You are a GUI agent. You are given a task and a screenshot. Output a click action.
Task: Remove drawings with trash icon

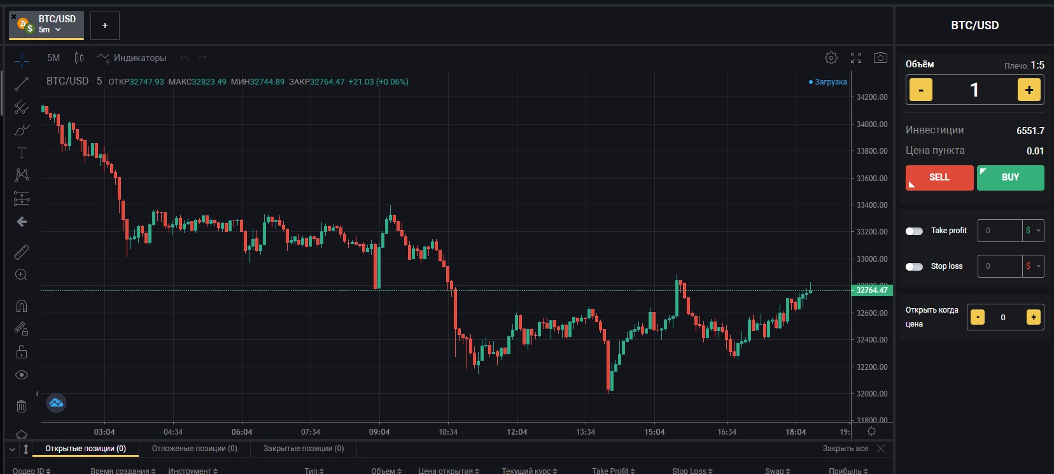click(22, 406)
